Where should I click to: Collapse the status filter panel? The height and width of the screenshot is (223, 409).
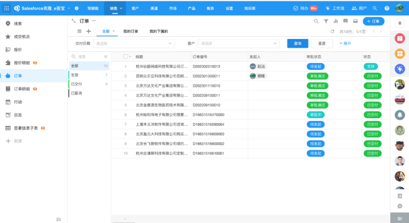(x=106, y=56)
